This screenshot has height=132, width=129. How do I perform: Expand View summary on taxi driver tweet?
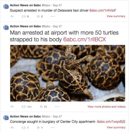pyautogui.click(x=116, y=16)
